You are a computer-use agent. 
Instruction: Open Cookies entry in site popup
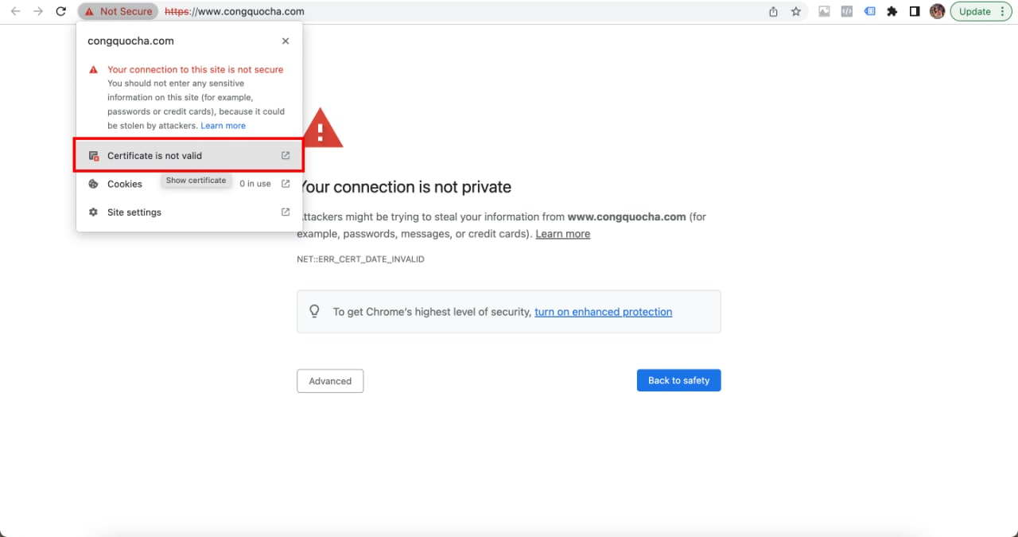coord(125,184)
